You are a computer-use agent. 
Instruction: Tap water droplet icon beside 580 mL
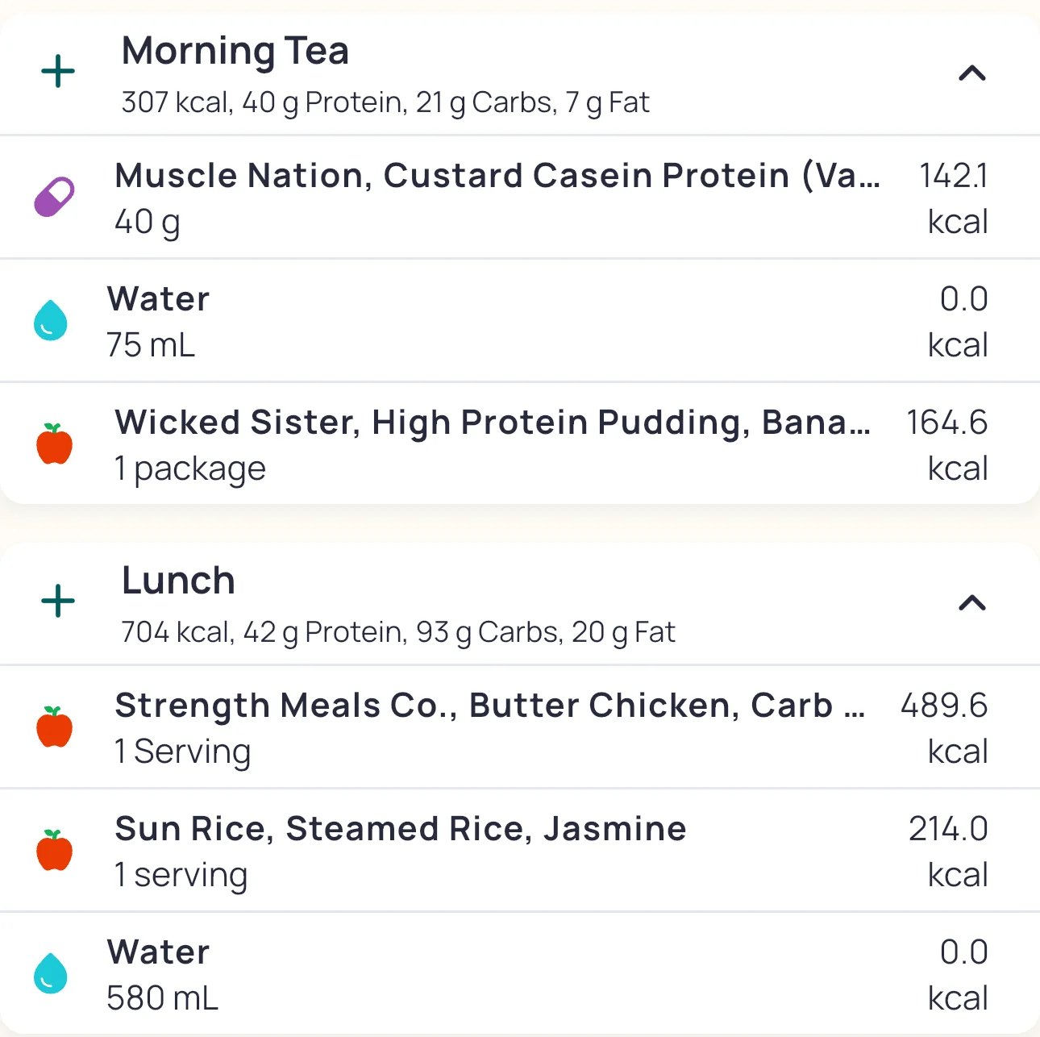click(x=51, y=973)
